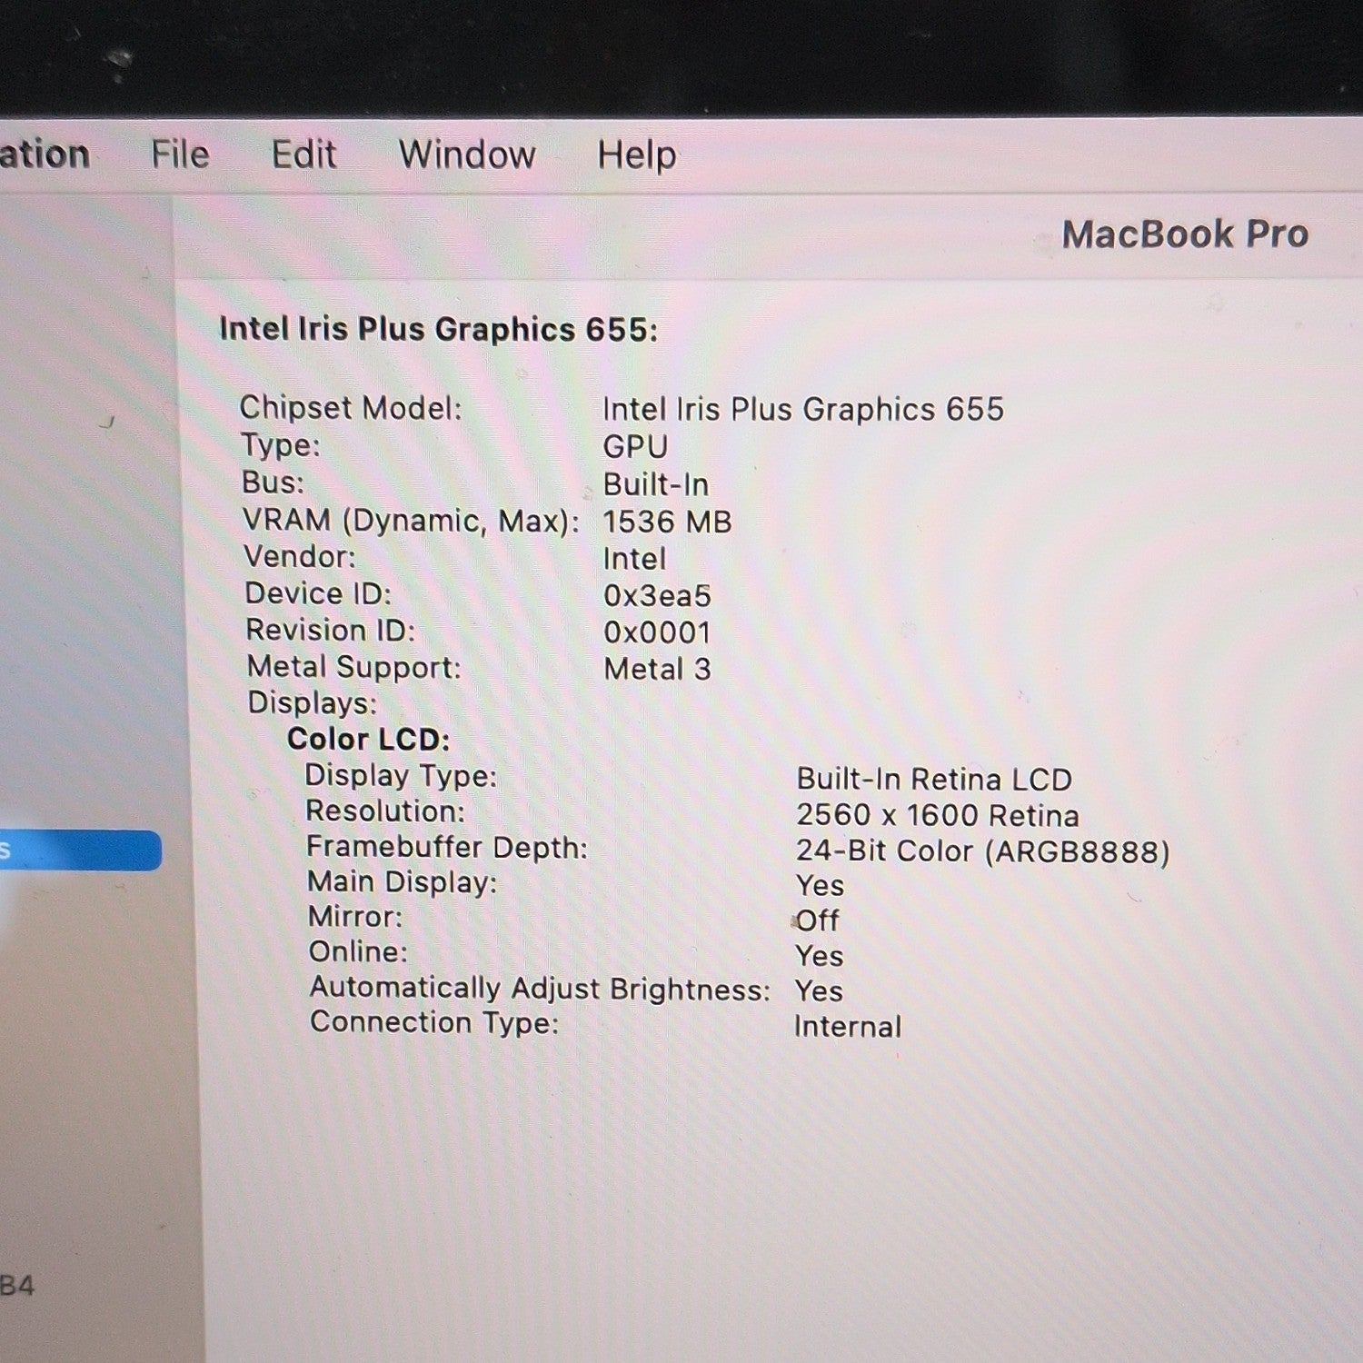Select the highlighted blue sidebar item
Image resolution: width=1363 pixels, height=1363 pixels.
(x=80, y=851)
